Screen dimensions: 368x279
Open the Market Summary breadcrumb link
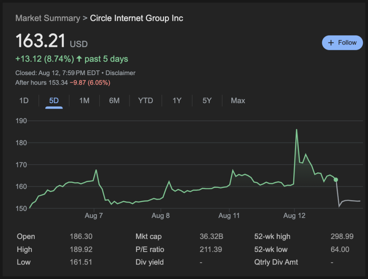coord(48,18)
